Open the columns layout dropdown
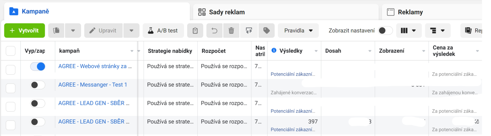 (409, 31)
